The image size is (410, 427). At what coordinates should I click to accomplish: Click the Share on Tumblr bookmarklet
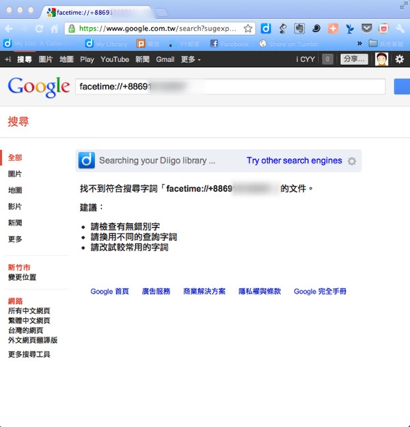coord(289,44)
